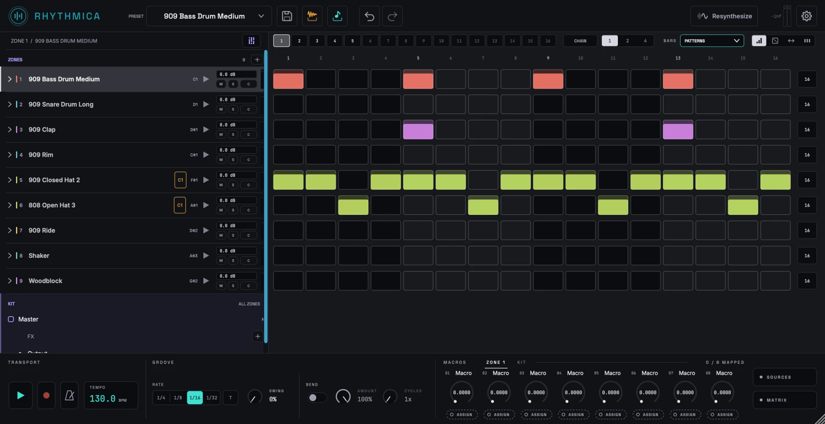
Task: Preview the 909 Snare Drum Long sample
Action: pyautogui.click(x=206, y=104)
